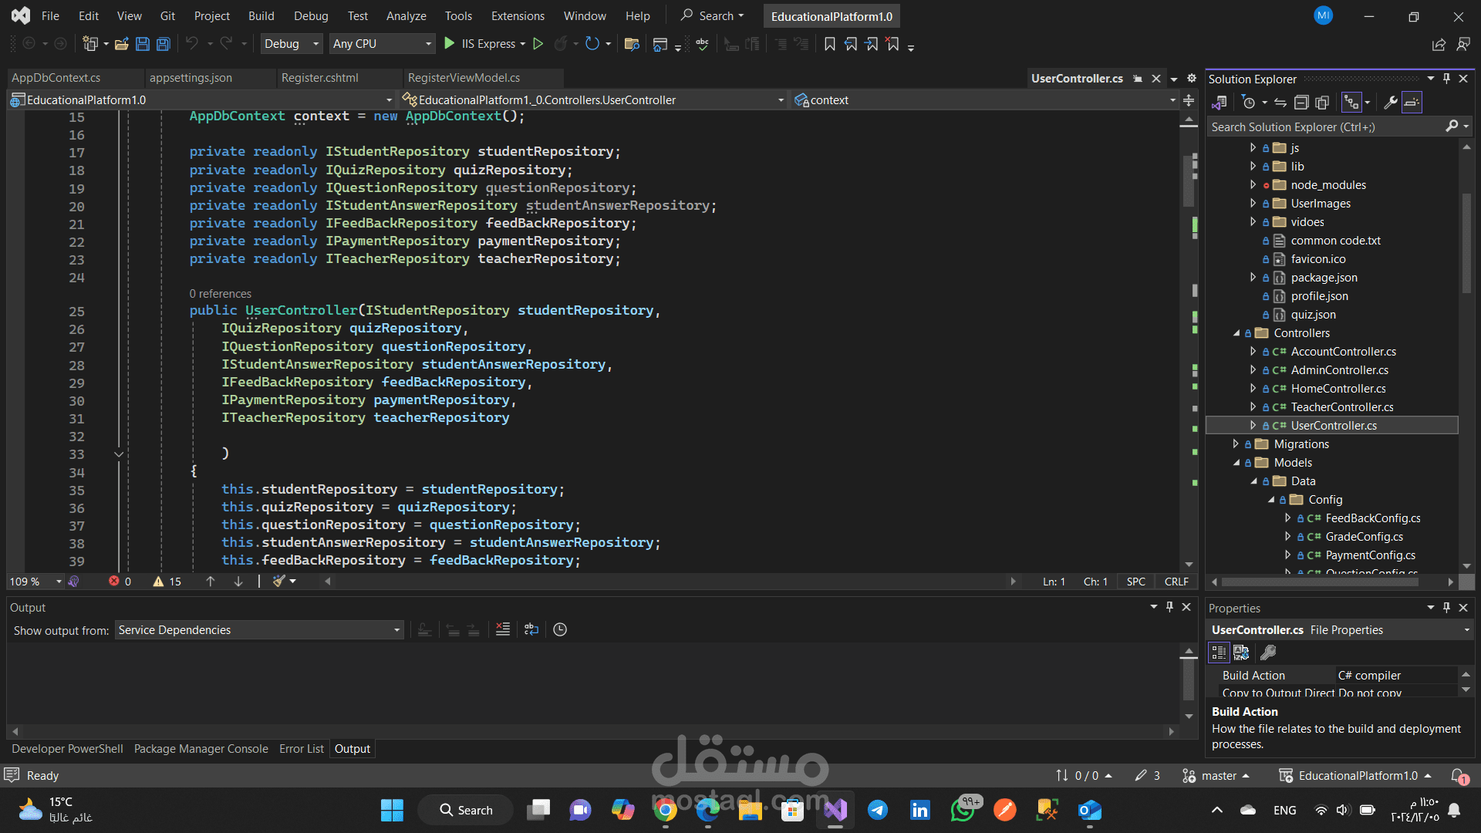Toggle pin on the UserController.cs tab
Image resolution: width=1481 pixels, height=833 pixels.
pos(1138,79)
